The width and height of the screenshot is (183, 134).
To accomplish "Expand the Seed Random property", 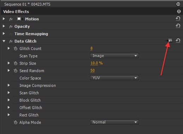I will coord(8,70).
